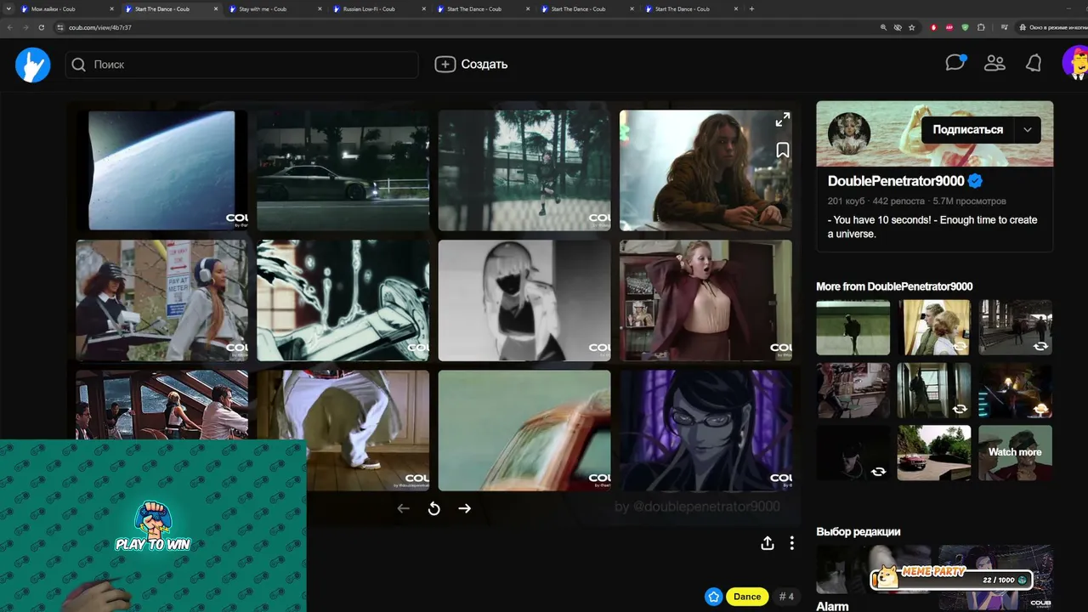Open the Dance tag

click(747, 597)
